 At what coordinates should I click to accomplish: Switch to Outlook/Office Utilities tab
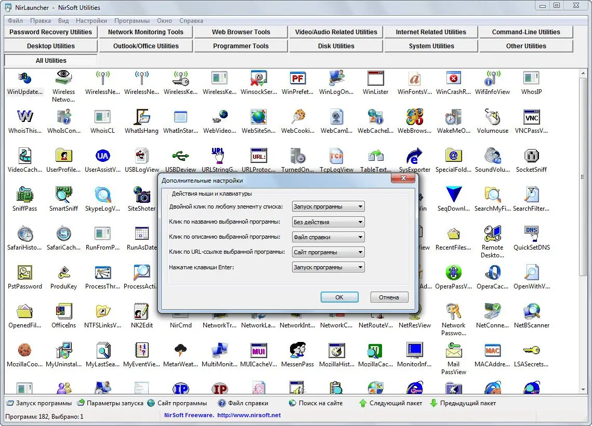tap(146, 46)
